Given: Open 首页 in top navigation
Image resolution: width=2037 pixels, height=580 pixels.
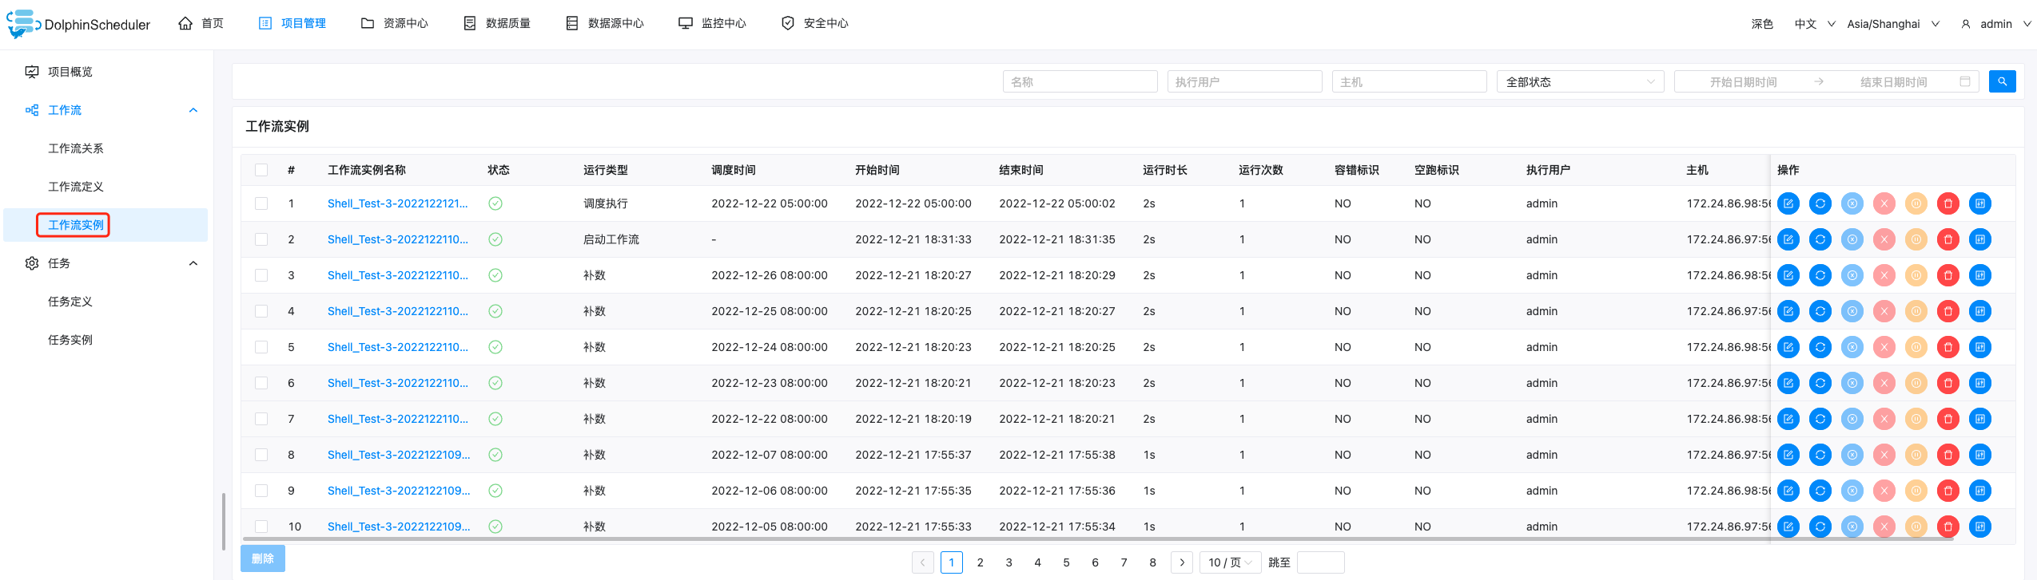Looking at the screenshot, I should [201, 23].
